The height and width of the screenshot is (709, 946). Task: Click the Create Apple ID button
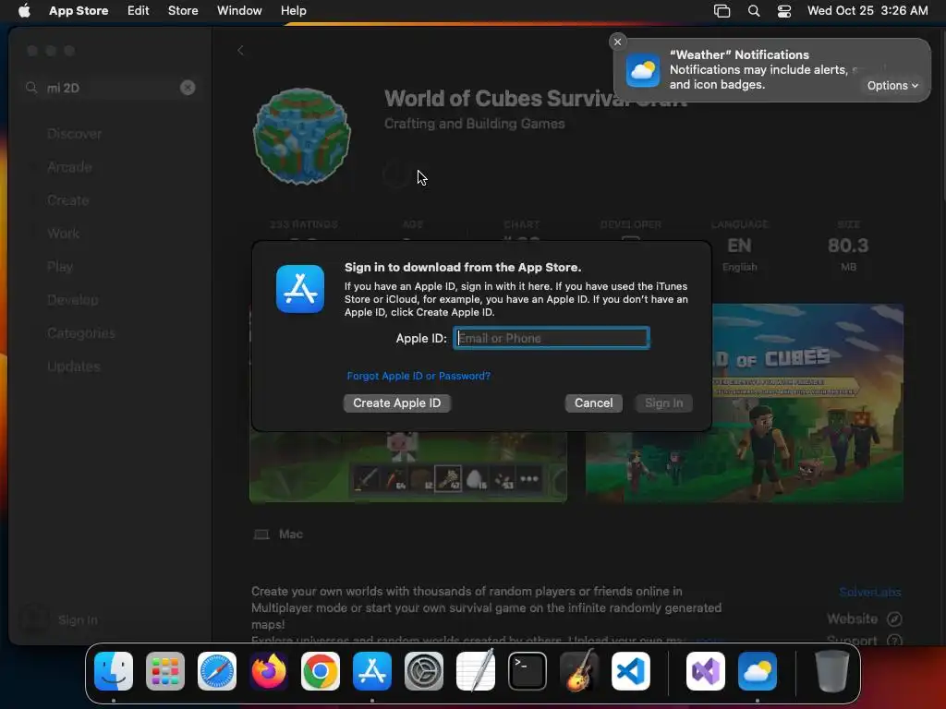tap(396, 403)
